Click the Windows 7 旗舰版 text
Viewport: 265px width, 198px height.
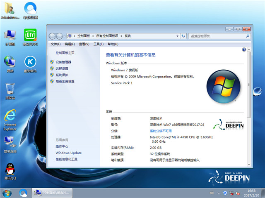125,70
